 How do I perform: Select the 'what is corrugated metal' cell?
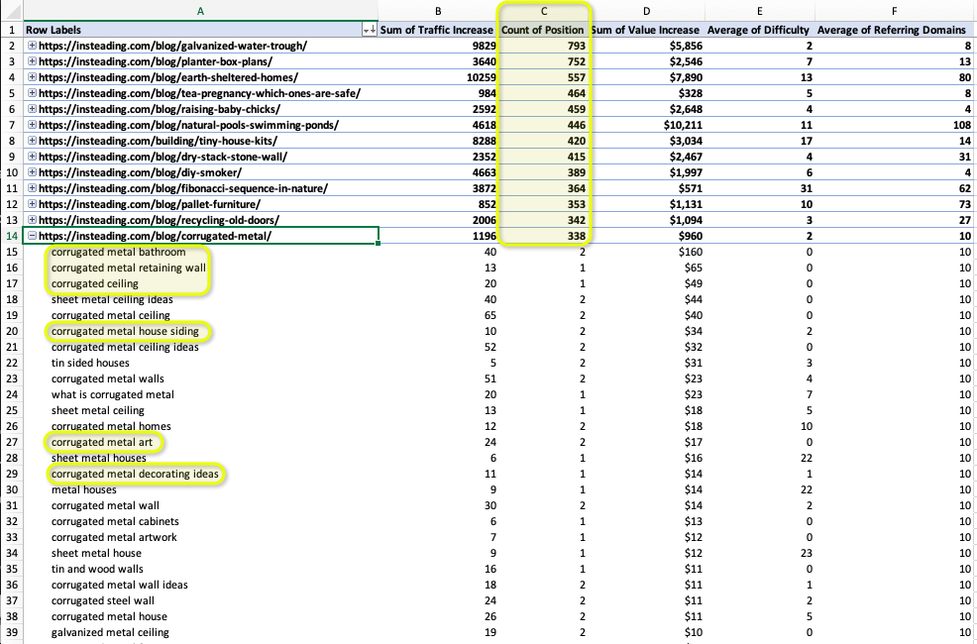click(200, 395)
